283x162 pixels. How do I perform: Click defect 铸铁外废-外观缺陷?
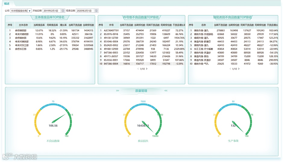click(203, 34)
